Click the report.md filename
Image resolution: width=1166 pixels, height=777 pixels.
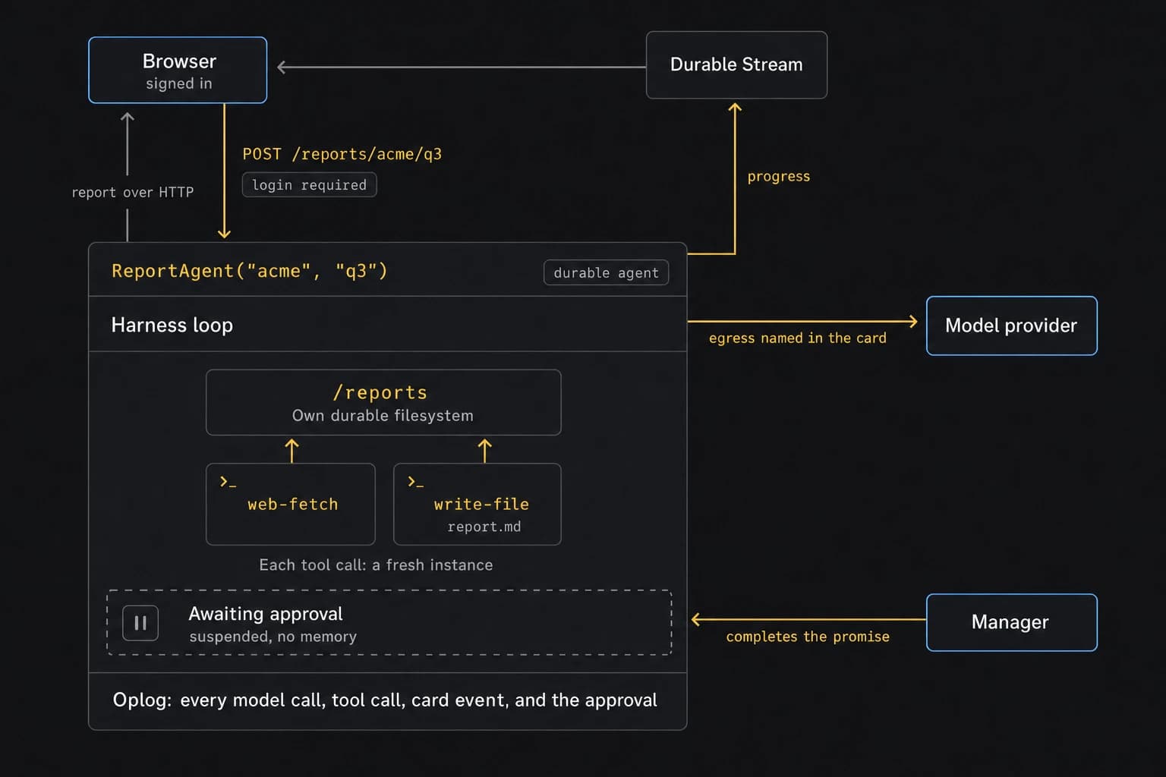pos(484,527)
